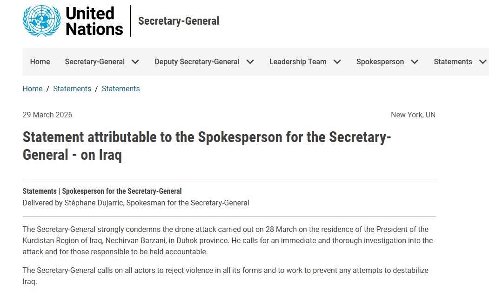
Task: Select Leadership Team in the navigation bar
Action: click(298, 62)
